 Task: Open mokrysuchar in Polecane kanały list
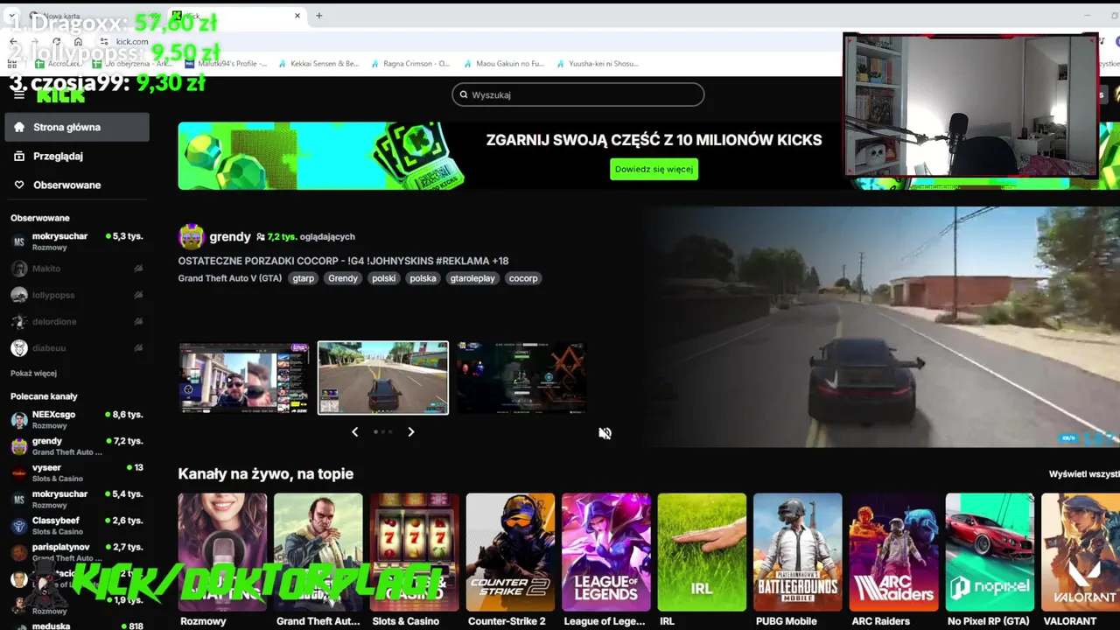coord(76,499)
